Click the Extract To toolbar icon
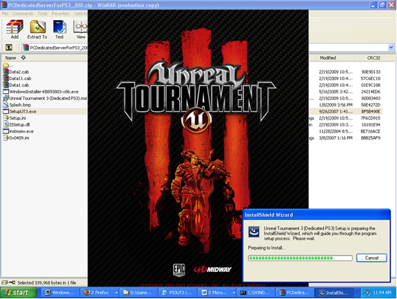Screen dimensions: 397x299 click(37, 29)
